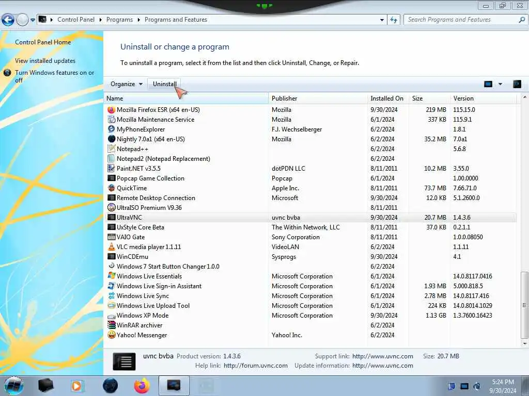The height and width of the screenshot is (396, 529).
Task: Click the http://forum.uvnc.com help link
Action: click(255, 366)
